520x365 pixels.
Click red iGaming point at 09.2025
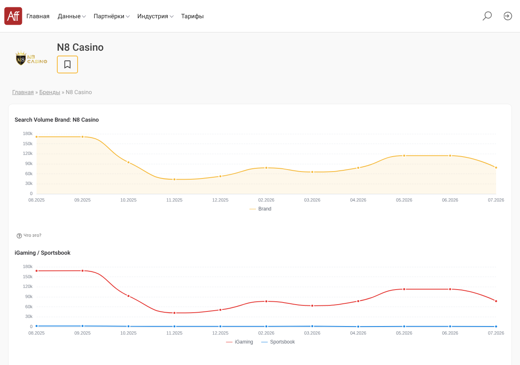tap(82, 271)
